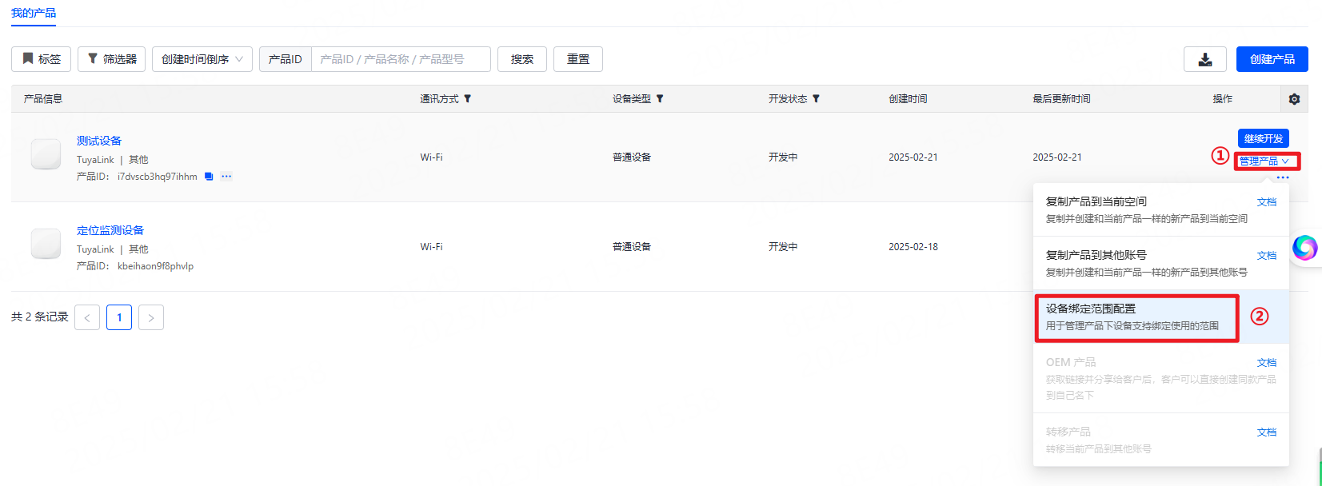The width and height of the screenshot is (1322, 486).
Task: Click 开发中 status in 测试设备 row
Action: [x=783, y=157]
